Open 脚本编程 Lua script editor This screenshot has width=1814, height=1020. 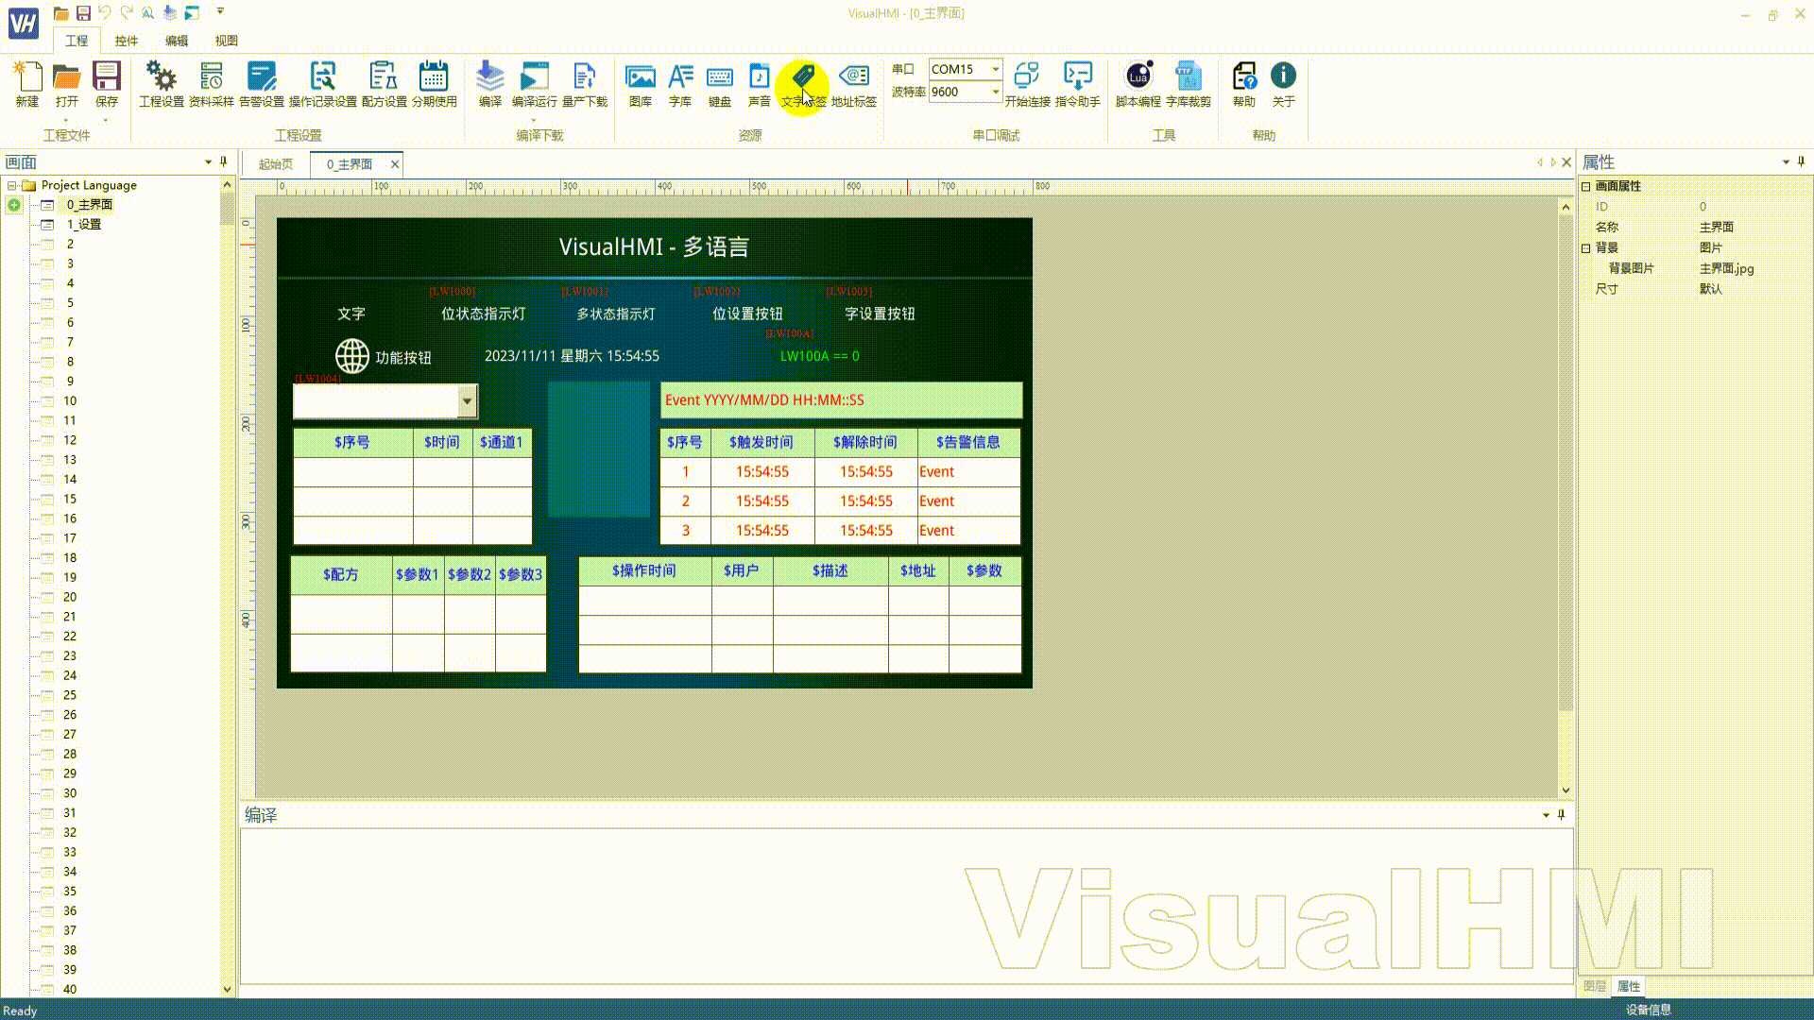[1138, 84]
